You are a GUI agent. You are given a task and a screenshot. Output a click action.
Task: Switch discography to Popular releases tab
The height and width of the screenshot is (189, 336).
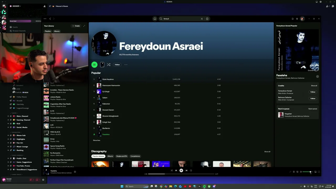pos(98,156)
